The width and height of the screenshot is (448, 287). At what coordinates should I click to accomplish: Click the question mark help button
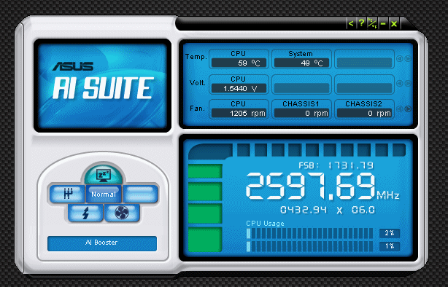point(361,23)
